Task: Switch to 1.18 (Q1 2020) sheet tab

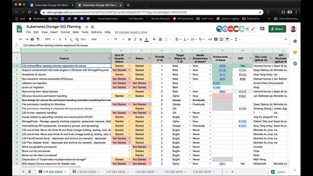Action: click(86, 172)
